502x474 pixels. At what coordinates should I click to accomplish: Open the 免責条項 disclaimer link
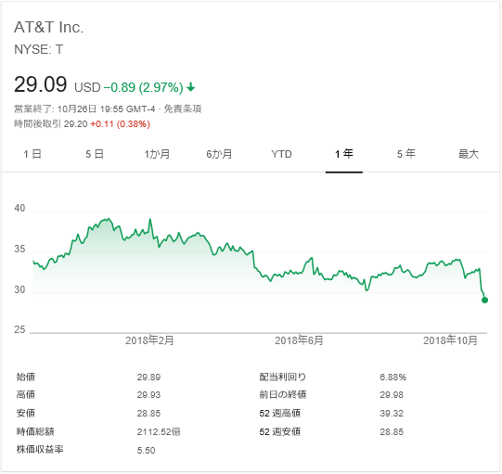point(183,109)
